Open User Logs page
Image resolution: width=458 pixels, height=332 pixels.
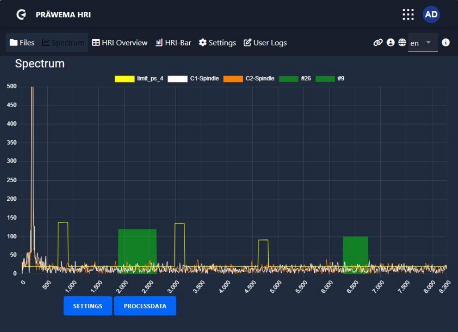pyautogui.click(x=265, y=43)
